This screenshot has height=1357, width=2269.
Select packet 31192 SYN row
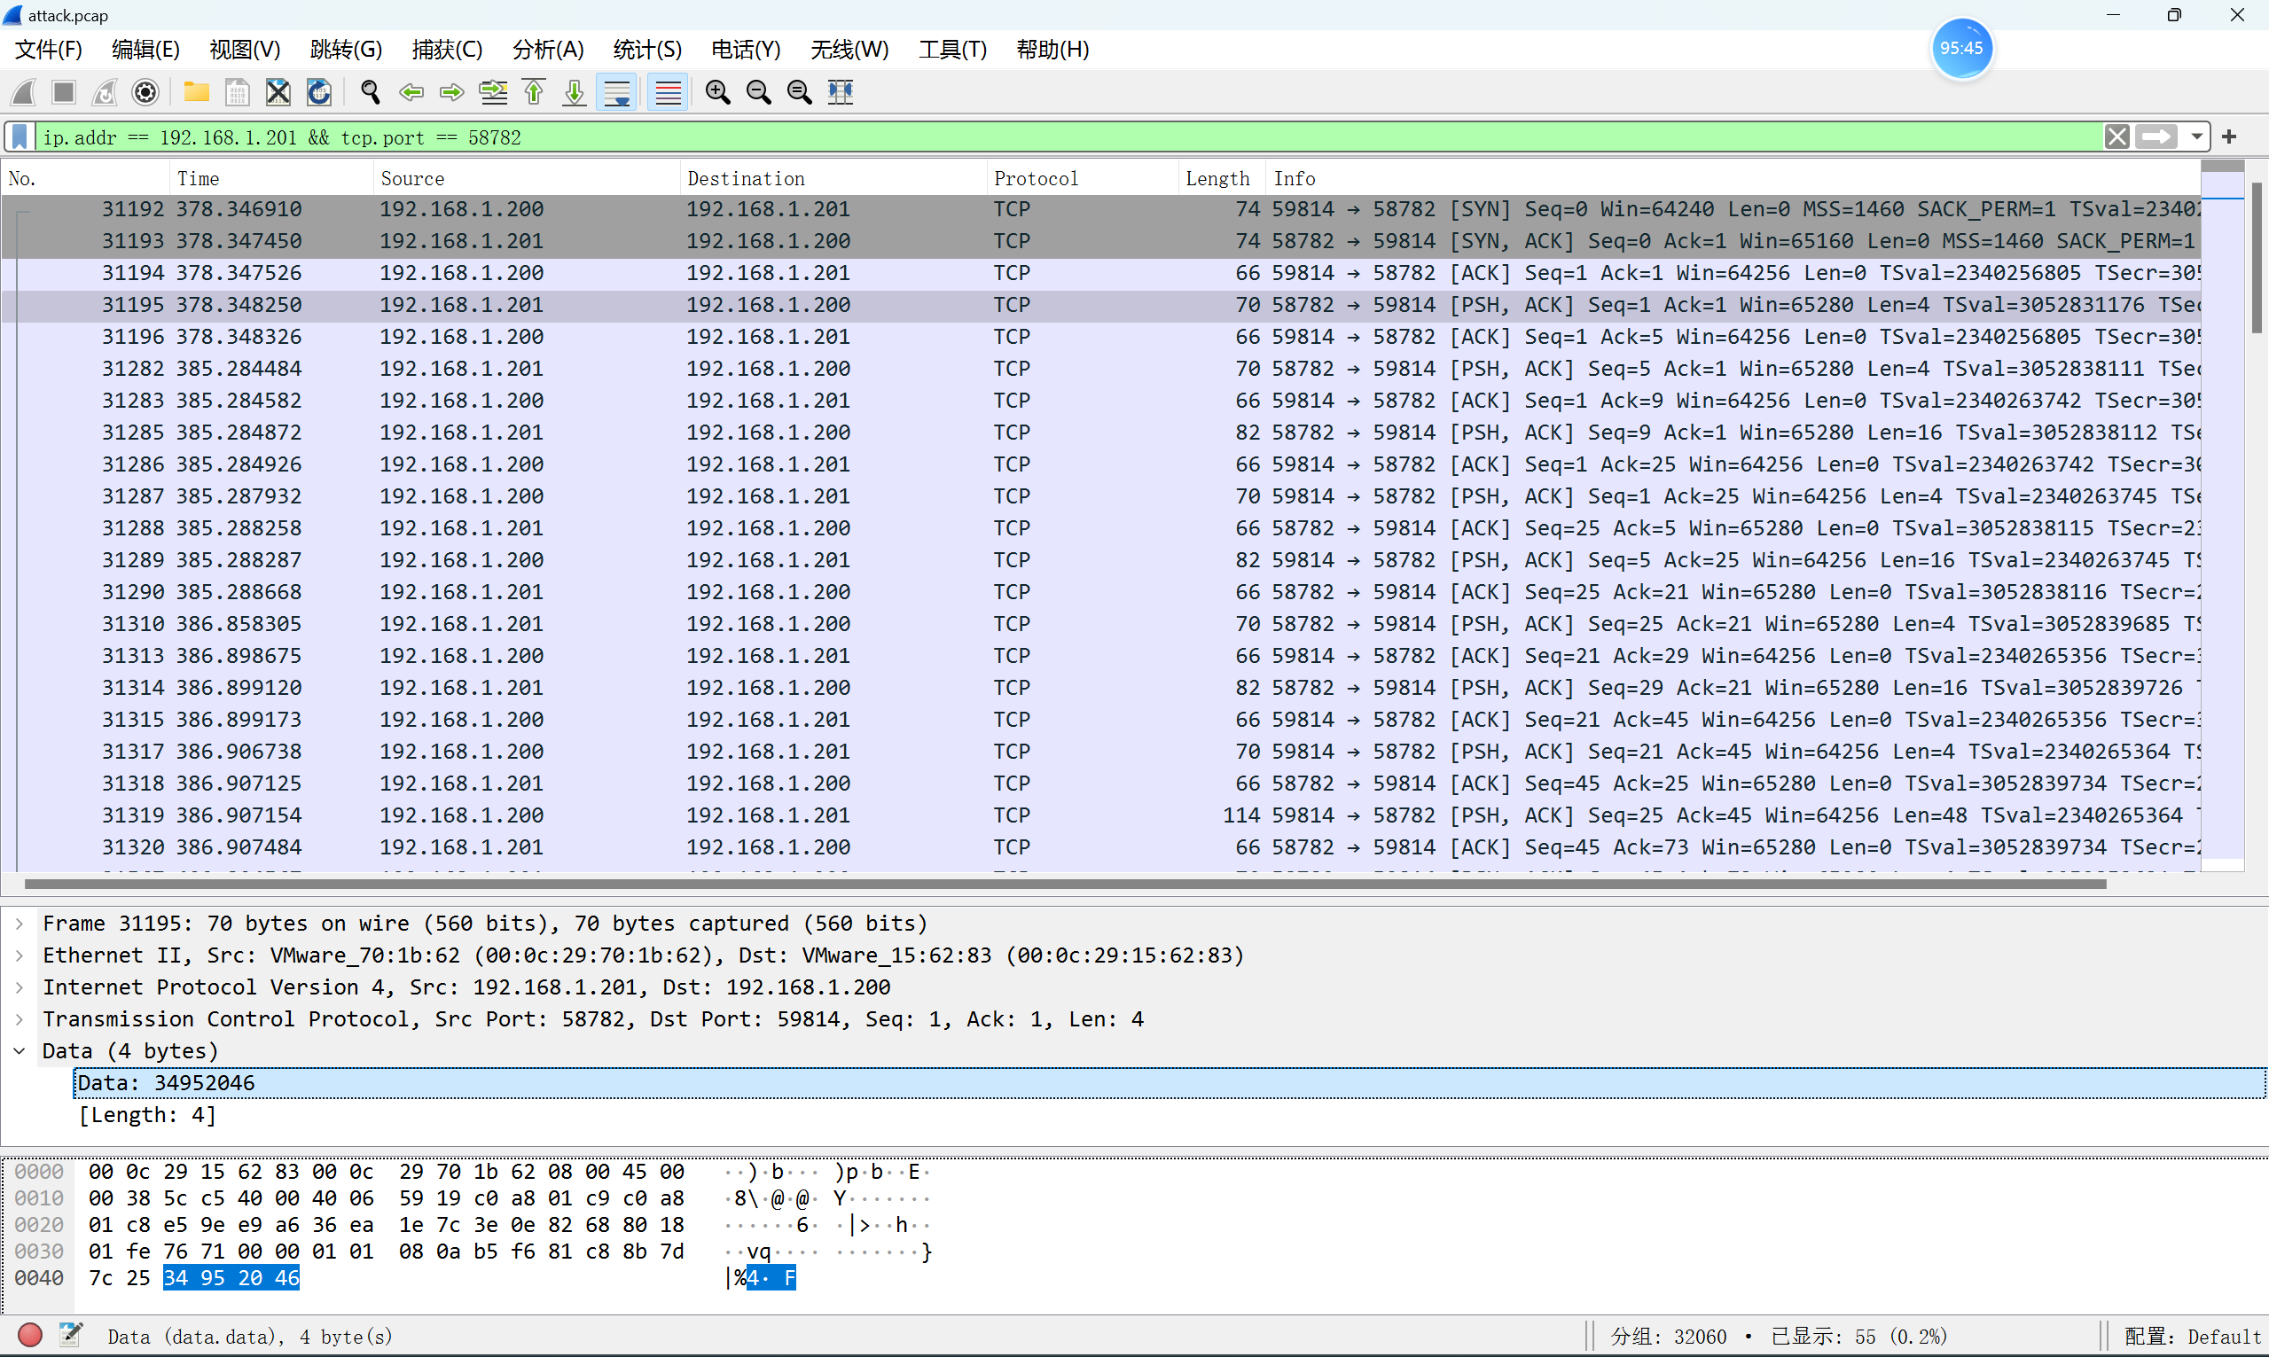coord(1100,209)
